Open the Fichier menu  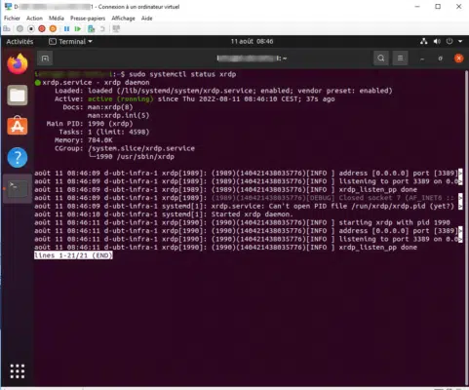12,19
